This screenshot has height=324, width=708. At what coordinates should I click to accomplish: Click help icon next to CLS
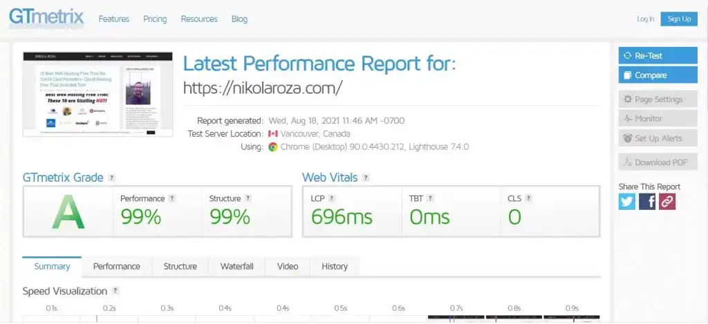click(x=528, y=198)
